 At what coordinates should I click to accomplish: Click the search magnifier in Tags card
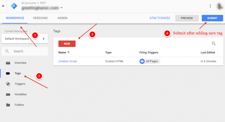tap(214, 44)
